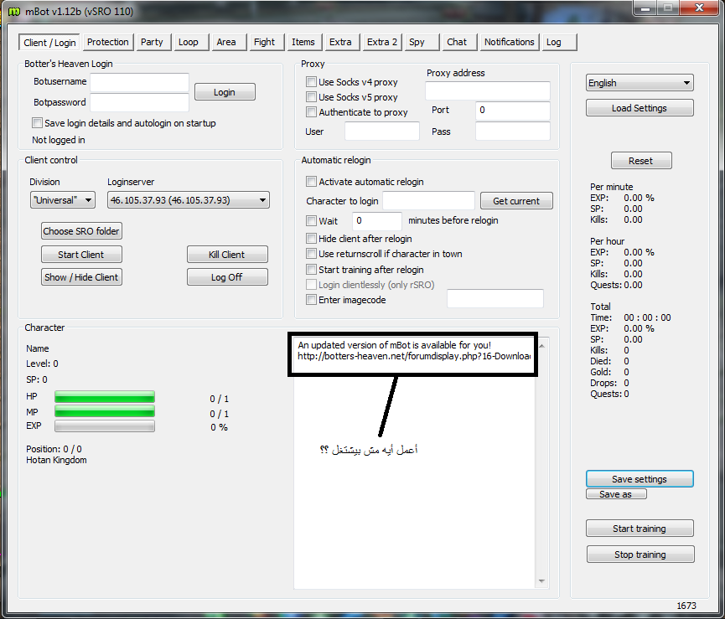Click the Get current button

(516, 201)
